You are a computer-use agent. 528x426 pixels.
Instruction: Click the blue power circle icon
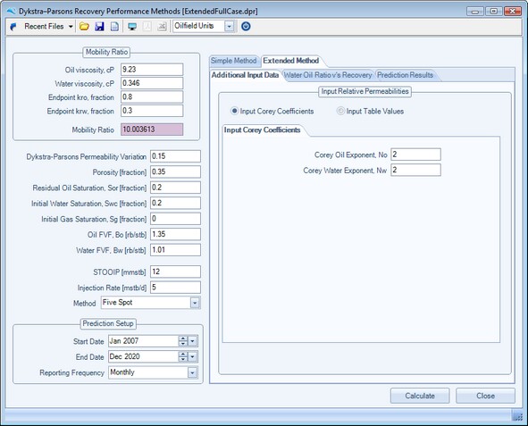[x=246, y=26]
